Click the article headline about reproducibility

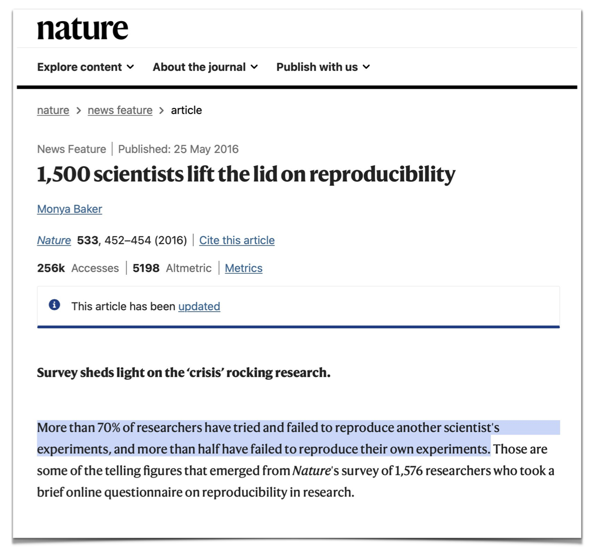(x=246, y=175)
